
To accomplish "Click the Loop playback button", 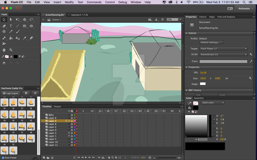I will pos(103,157).
